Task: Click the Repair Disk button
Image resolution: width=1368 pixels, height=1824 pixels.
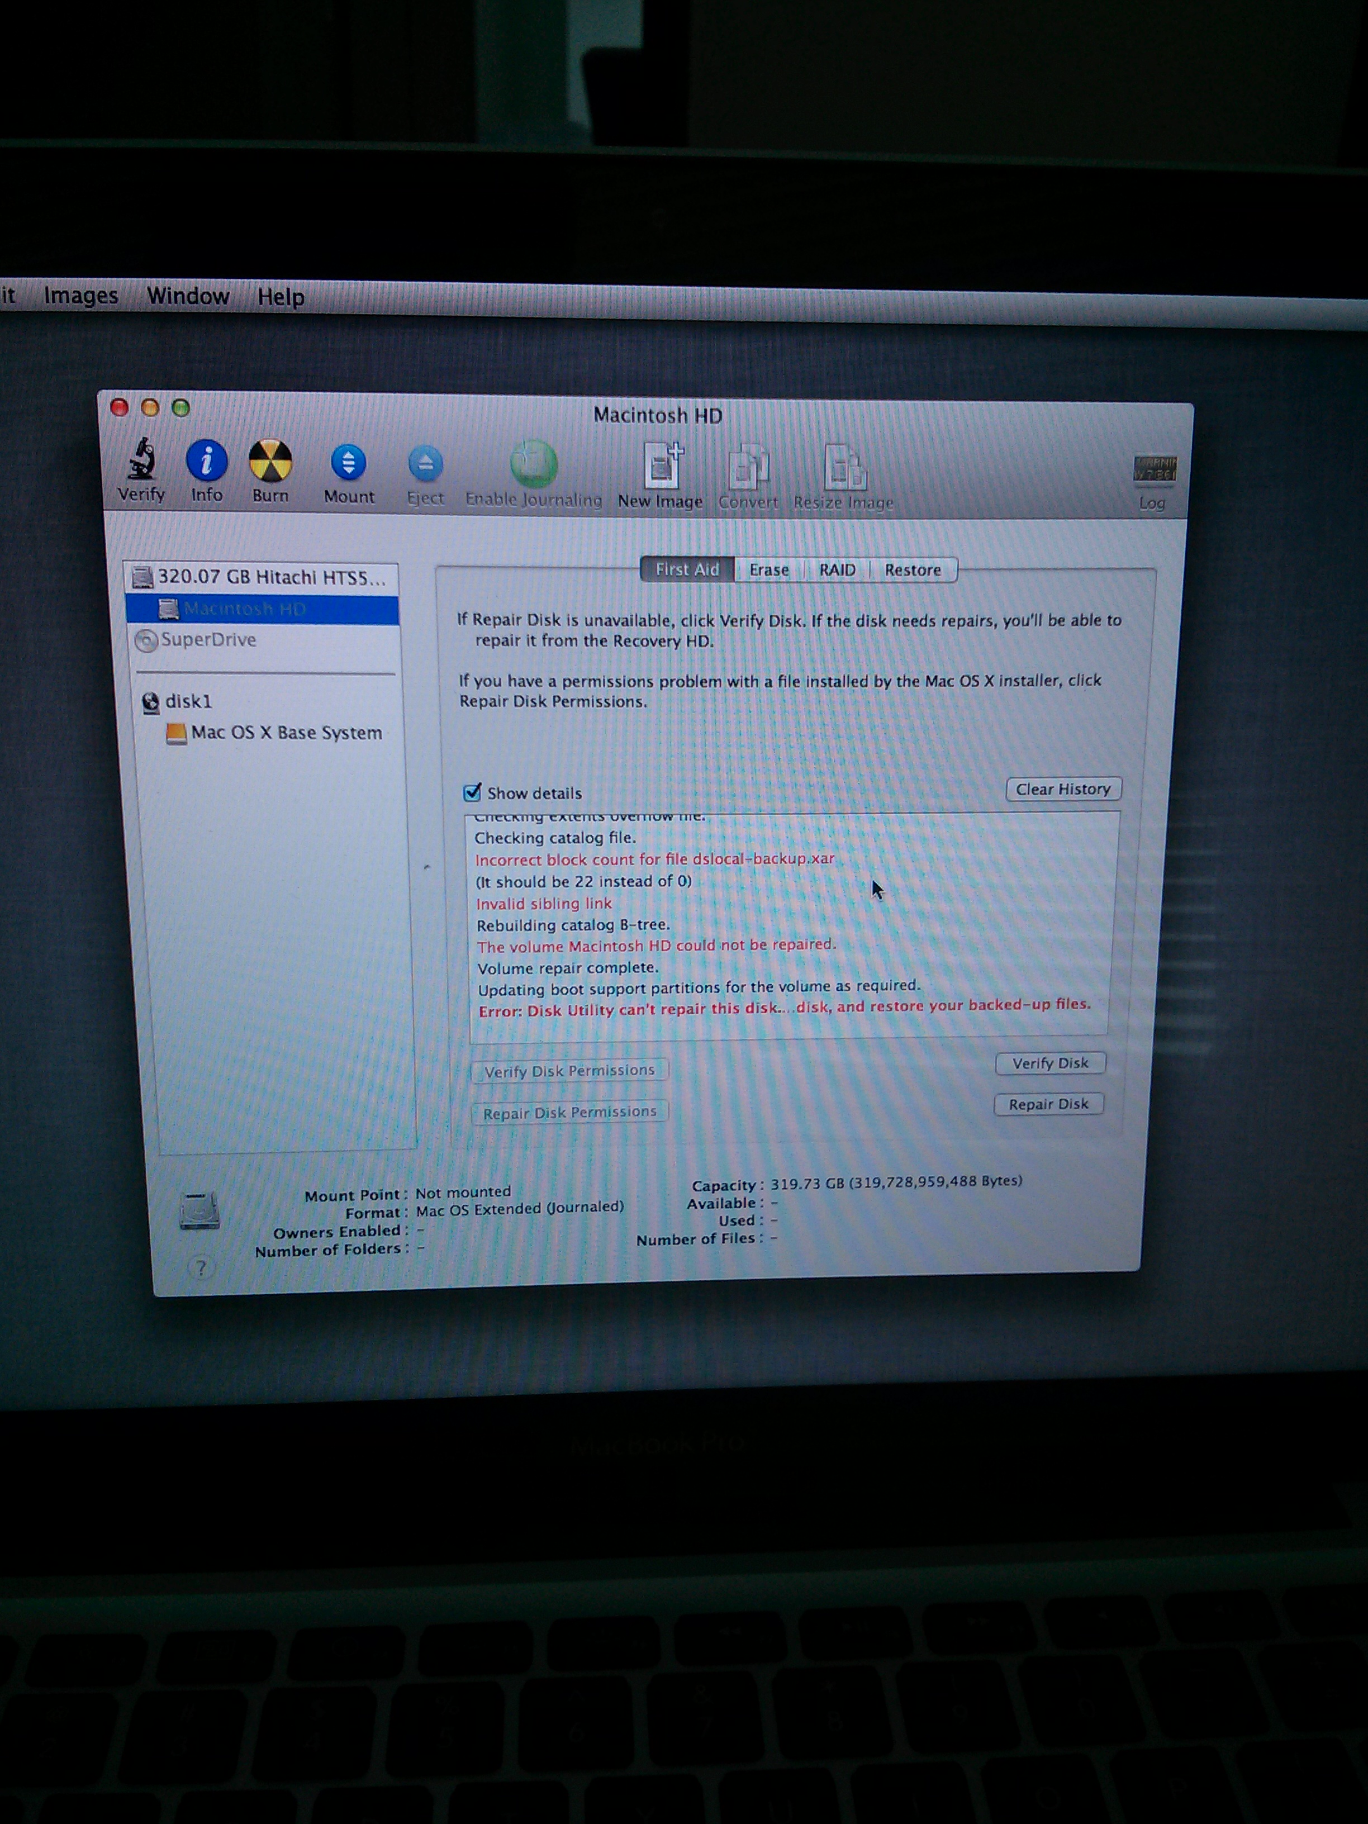Action: (x=1048, y=1103)
